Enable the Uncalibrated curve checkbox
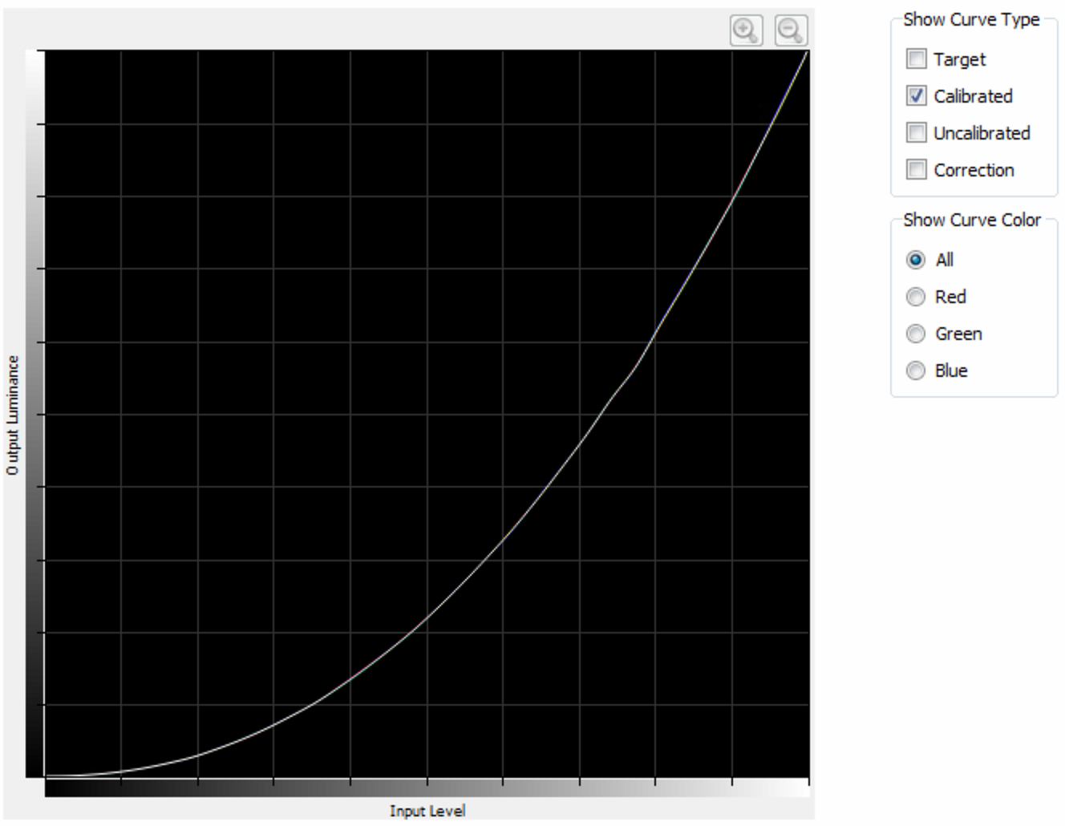 coord(916,133)
